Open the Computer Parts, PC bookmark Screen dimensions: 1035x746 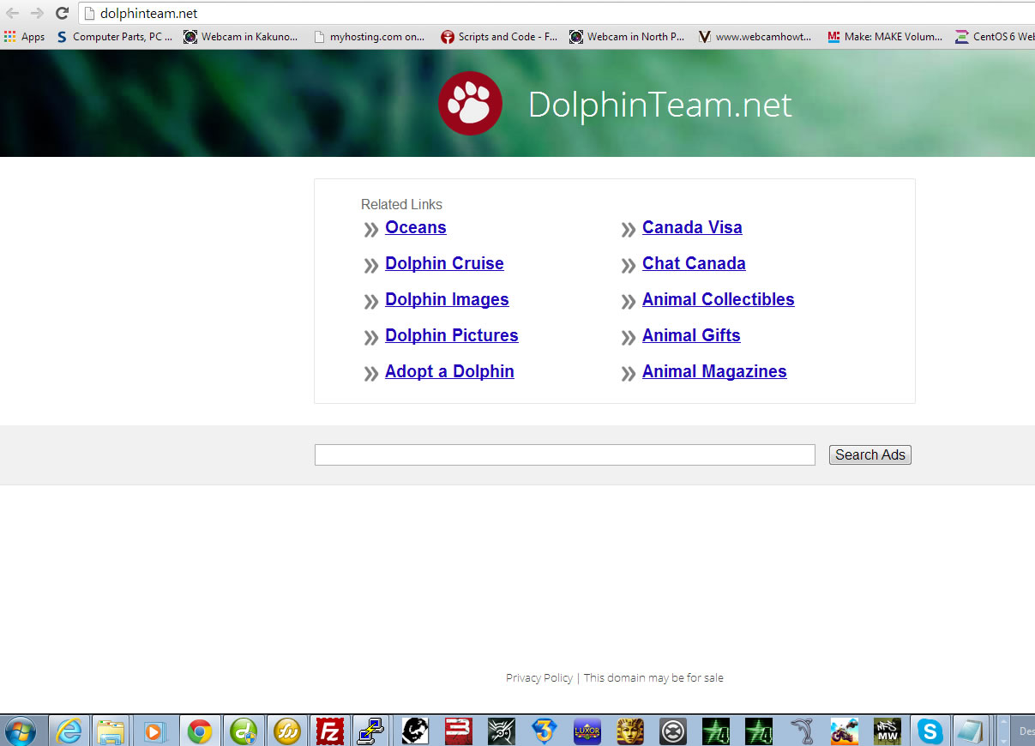pos(115,37)
